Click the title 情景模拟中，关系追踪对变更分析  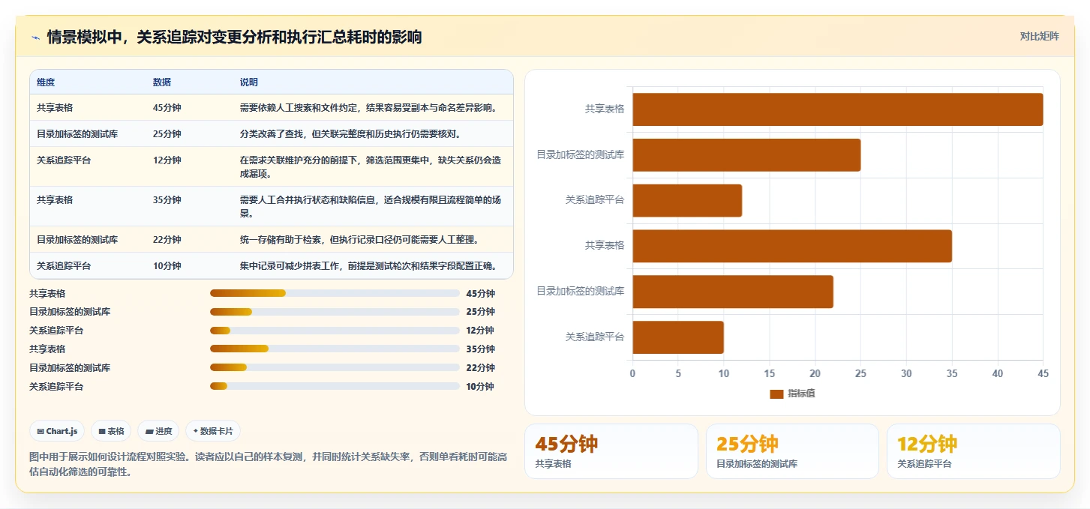234,37
